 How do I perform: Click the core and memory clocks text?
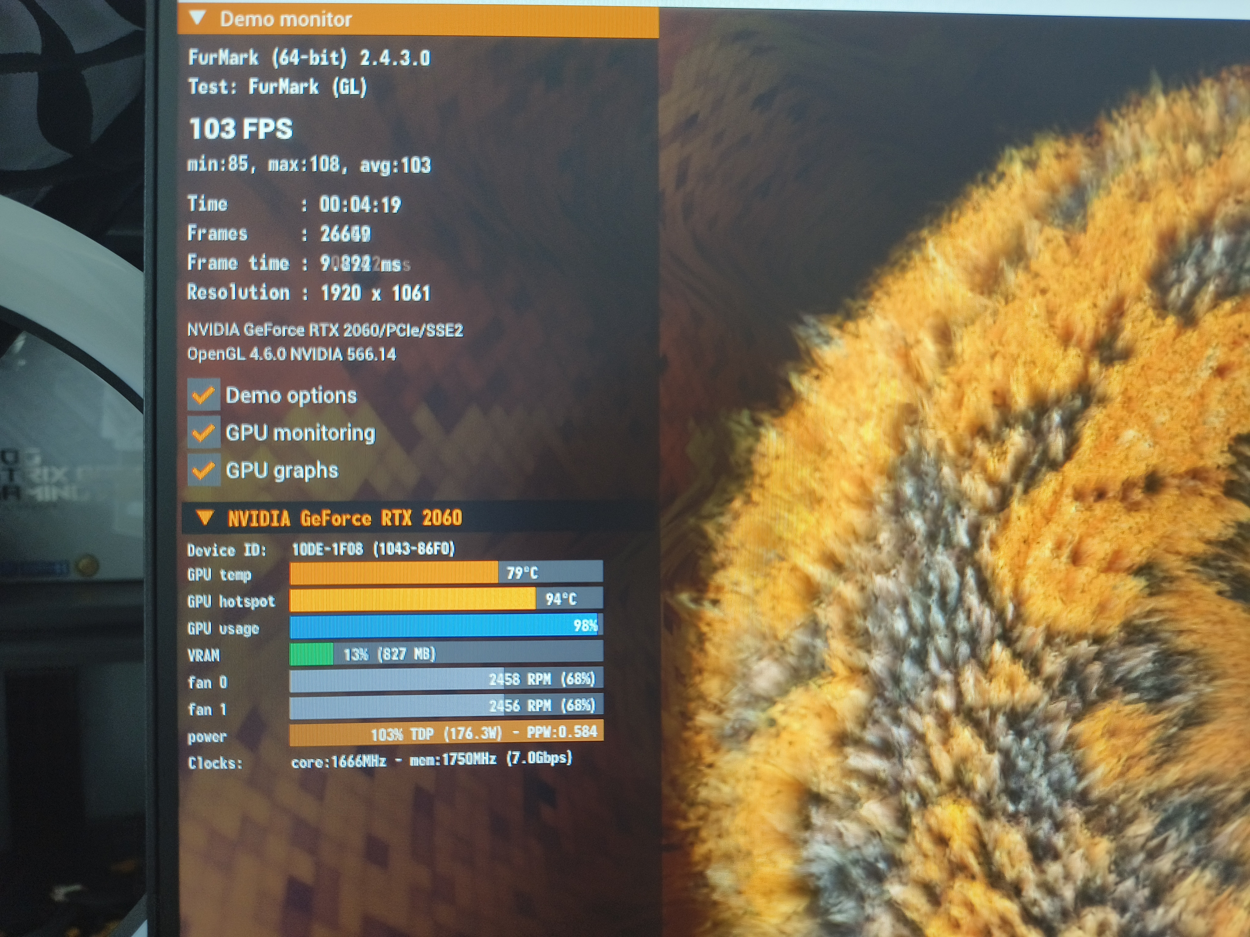[x=431, y=760]
